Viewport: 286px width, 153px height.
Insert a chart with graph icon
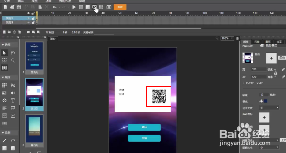click(13, 116)
